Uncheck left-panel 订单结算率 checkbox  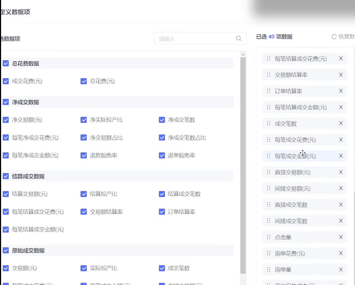click(162, 212)
